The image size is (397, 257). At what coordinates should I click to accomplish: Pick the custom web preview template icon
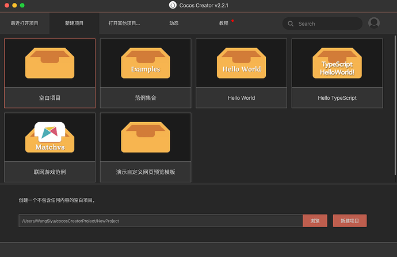[146, 137]
